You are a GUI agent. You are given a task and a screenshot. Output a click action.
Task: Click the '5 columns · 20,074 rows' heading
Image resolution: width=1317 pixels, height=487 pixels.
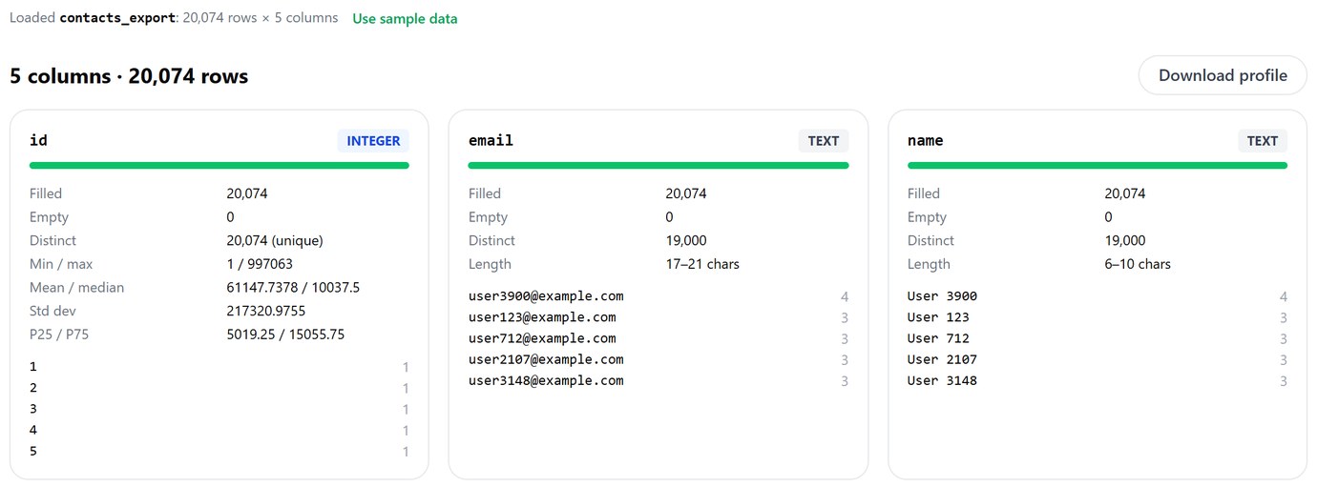129,76
